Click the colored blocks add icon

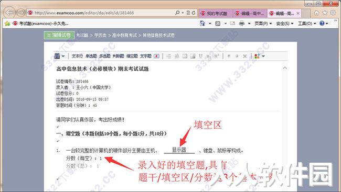tap(257, 56)
